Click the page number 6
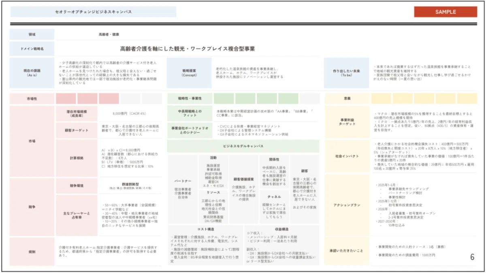 (x=472, y=257)
